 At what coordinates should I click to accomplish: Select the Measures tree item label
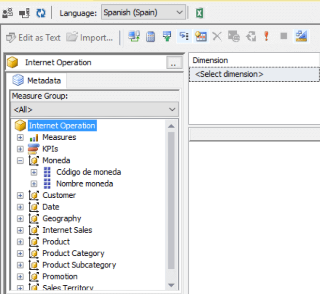59,137
